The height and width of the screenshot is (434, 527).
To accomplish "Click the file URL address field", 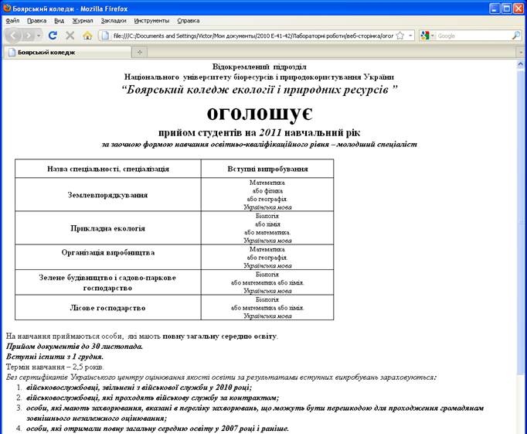I will click(x=253, y=36).
